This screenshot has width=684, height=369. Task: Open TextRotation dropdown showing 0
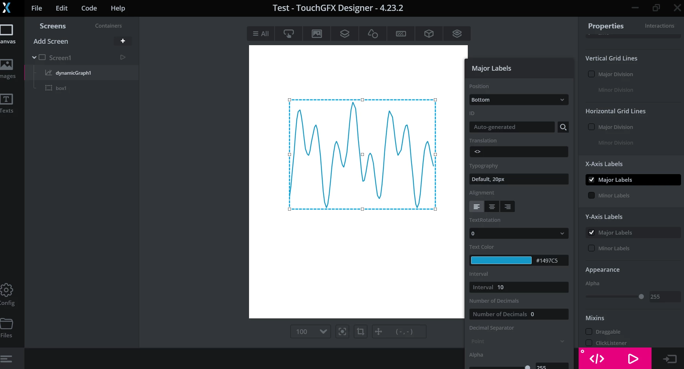click(x=518, y=233)
